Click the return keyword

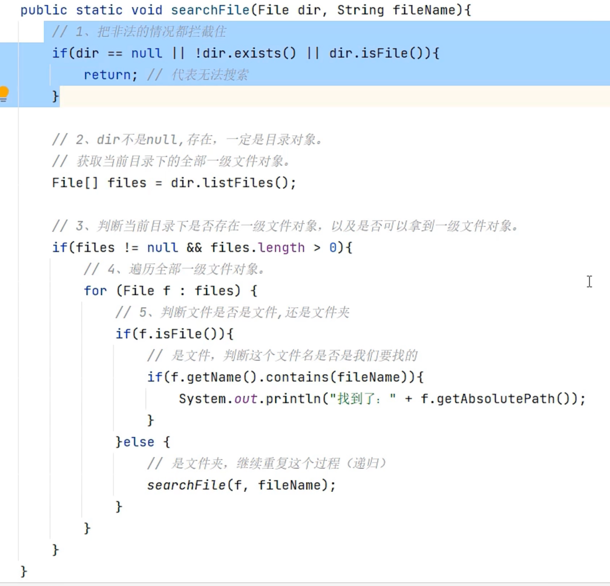click(x=107, y=75)
